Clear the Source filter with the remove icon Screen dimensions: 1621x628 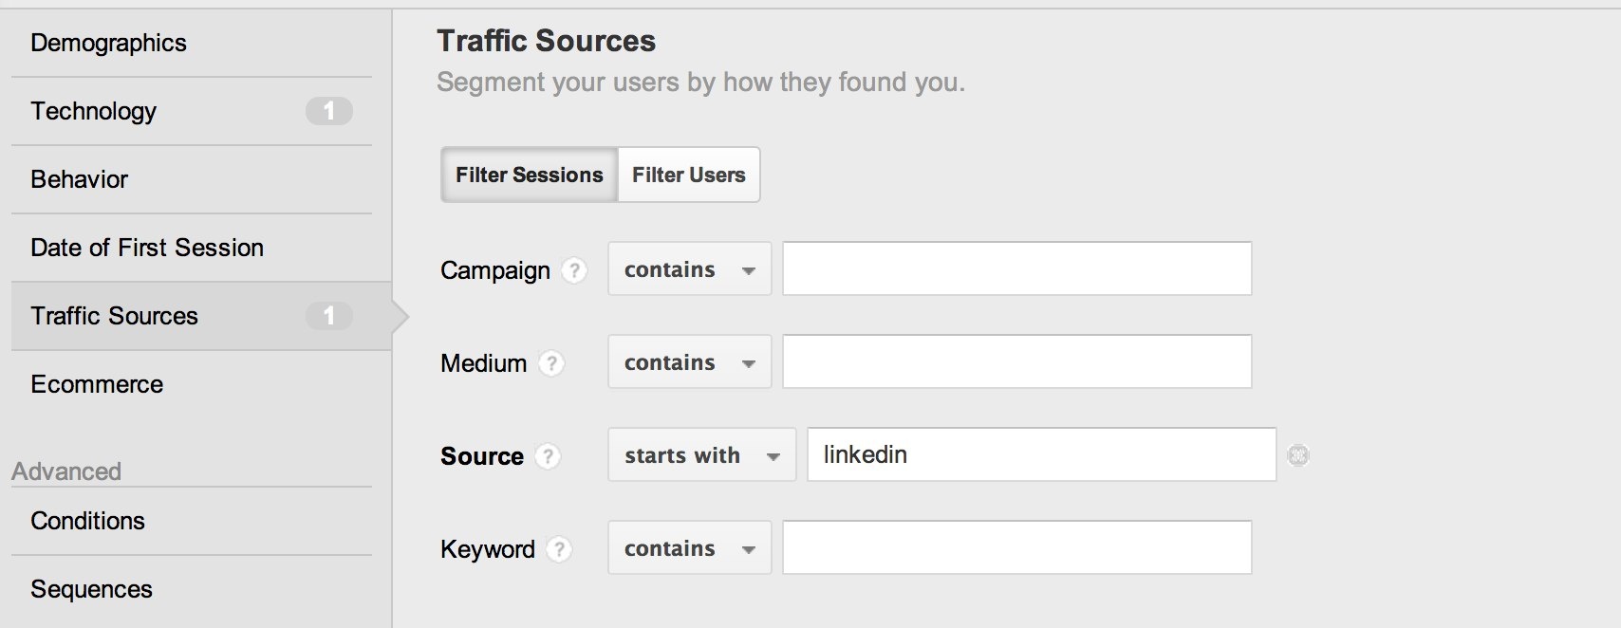click(x=1297, y=455)
